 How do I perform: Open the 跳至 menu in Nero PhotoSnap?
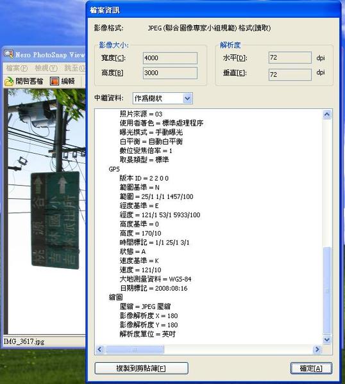click(74, 68)
